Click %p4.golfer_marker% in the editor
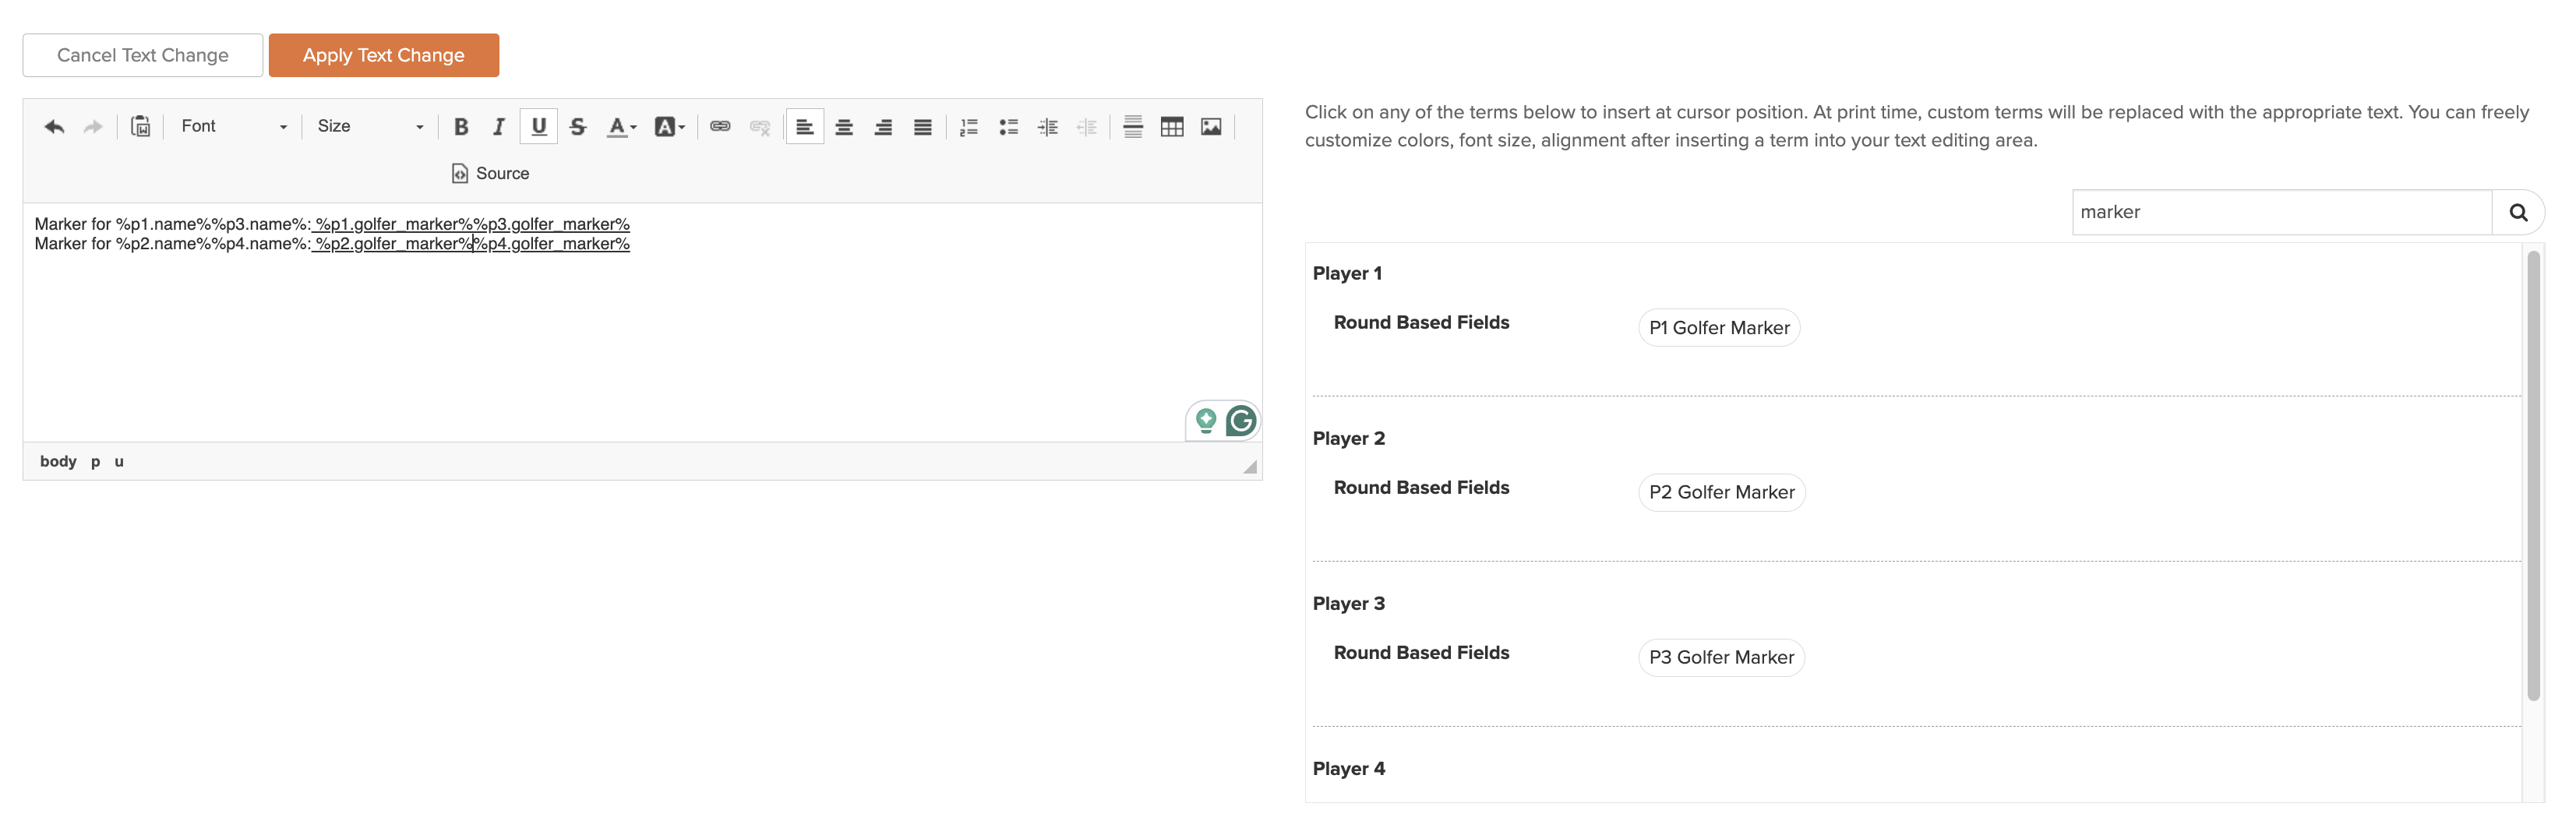The width and height of the screenshot is (2576, 835). pyautogui.click(x=551, y=243)
